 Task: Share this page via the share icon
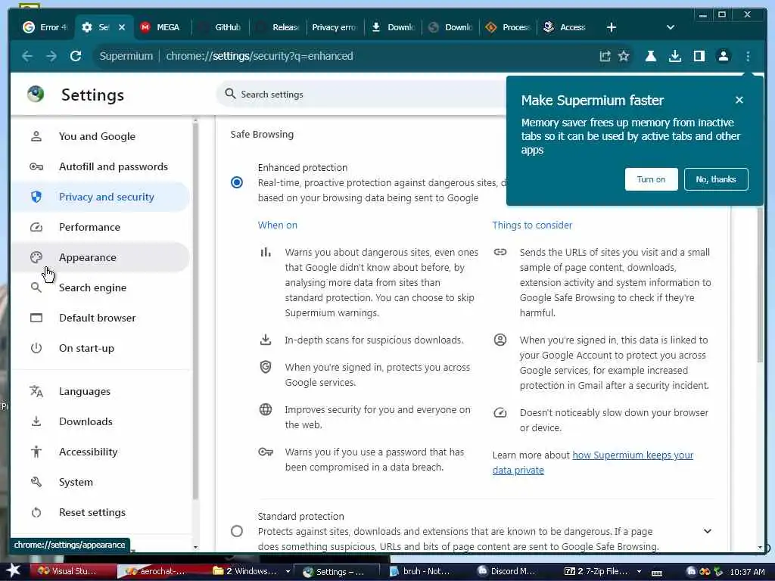click(x=605, y=56)
